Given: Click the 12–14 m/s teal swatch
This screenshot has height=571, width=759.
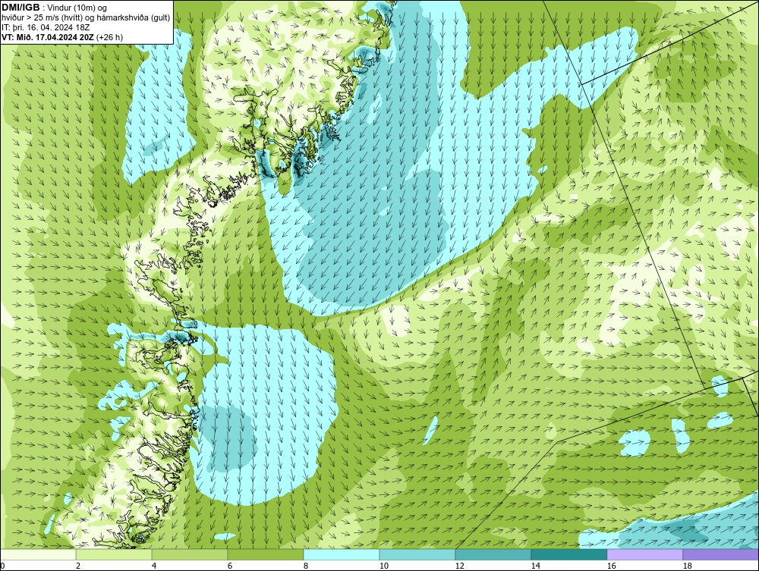Looking at the screenshot, I should tap(493, 554).
